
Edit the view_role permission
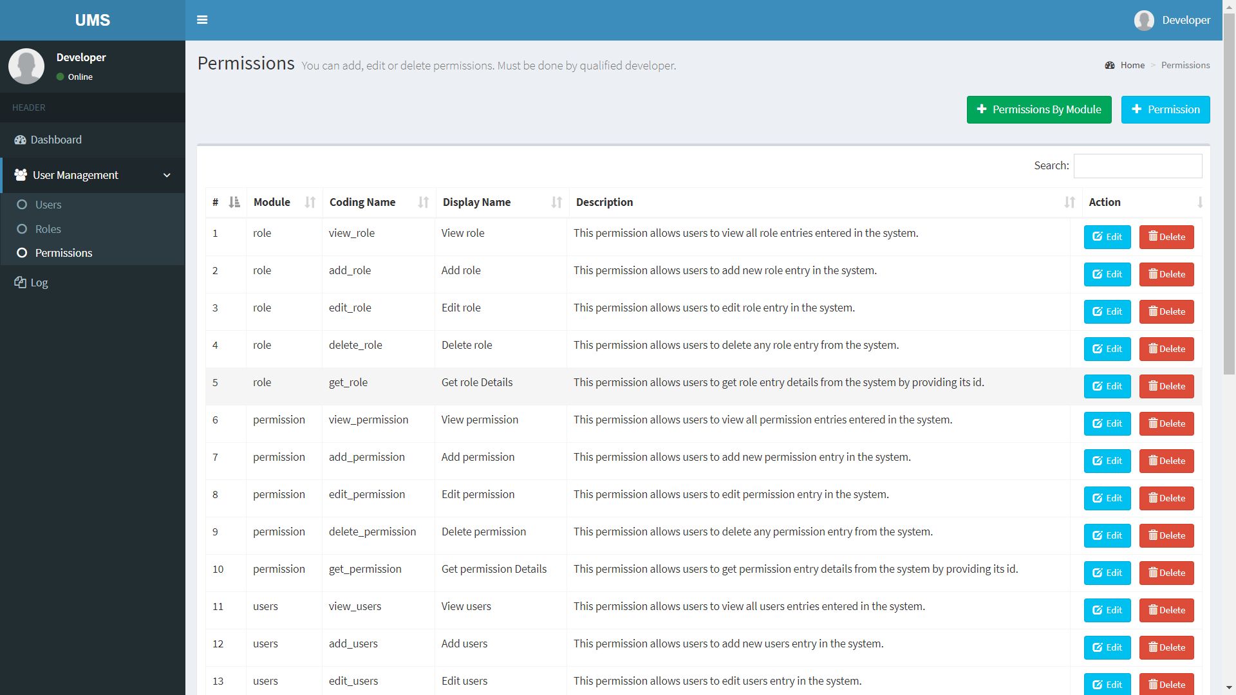coord(1107,237)
